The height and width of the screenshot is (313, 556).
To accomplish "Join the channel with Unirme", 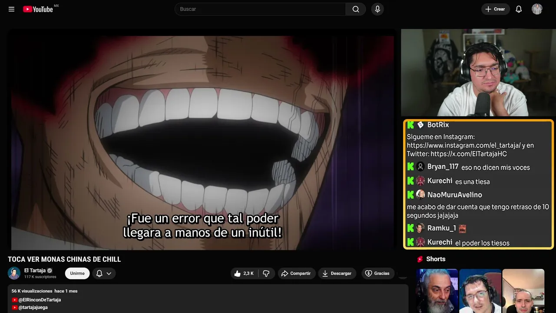I will point(77,273).
